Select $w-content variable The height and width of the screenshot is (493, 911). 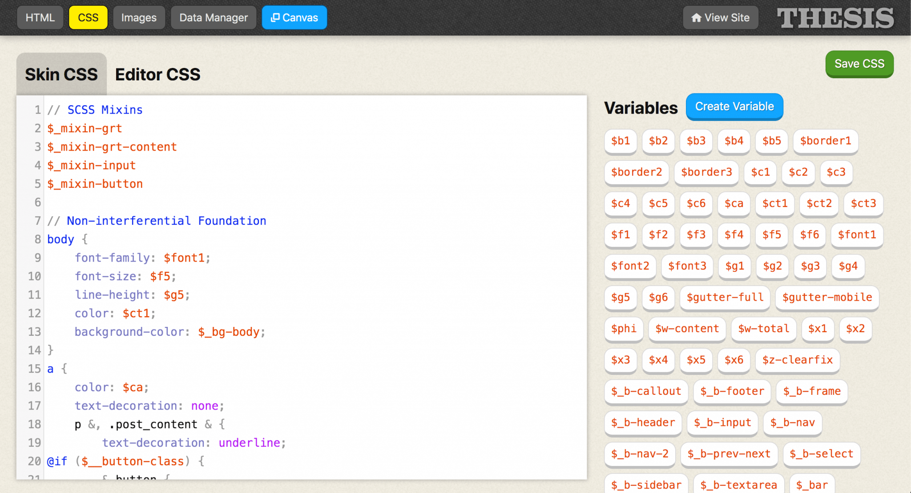[687, 329]
